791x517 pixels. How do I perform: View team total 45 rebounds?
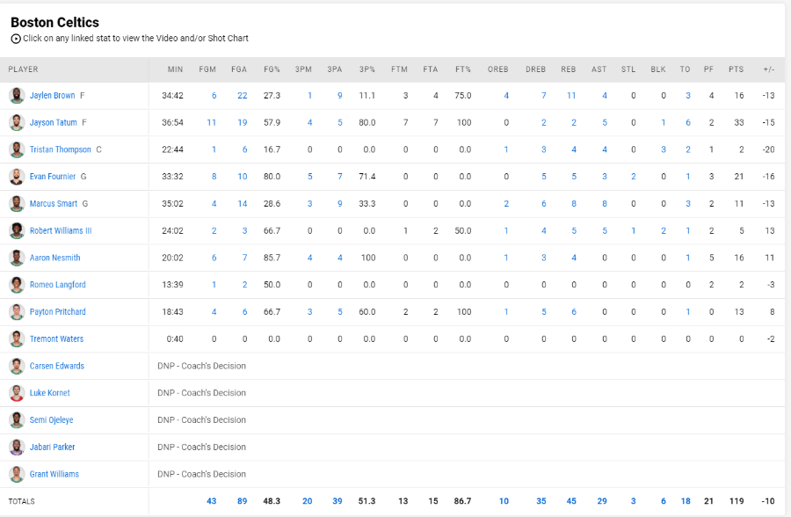point(571,501)
